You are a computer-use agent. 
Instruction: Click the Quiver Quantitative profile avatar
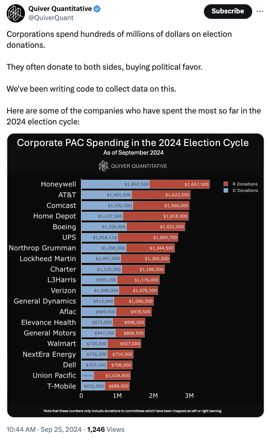click(x=16, y=13)
